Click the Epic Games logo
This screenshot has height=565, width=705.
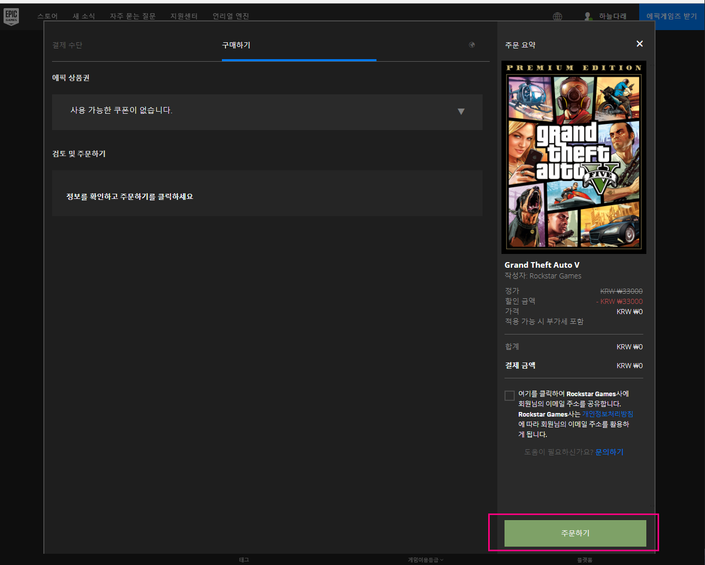[x=11, y=17]
